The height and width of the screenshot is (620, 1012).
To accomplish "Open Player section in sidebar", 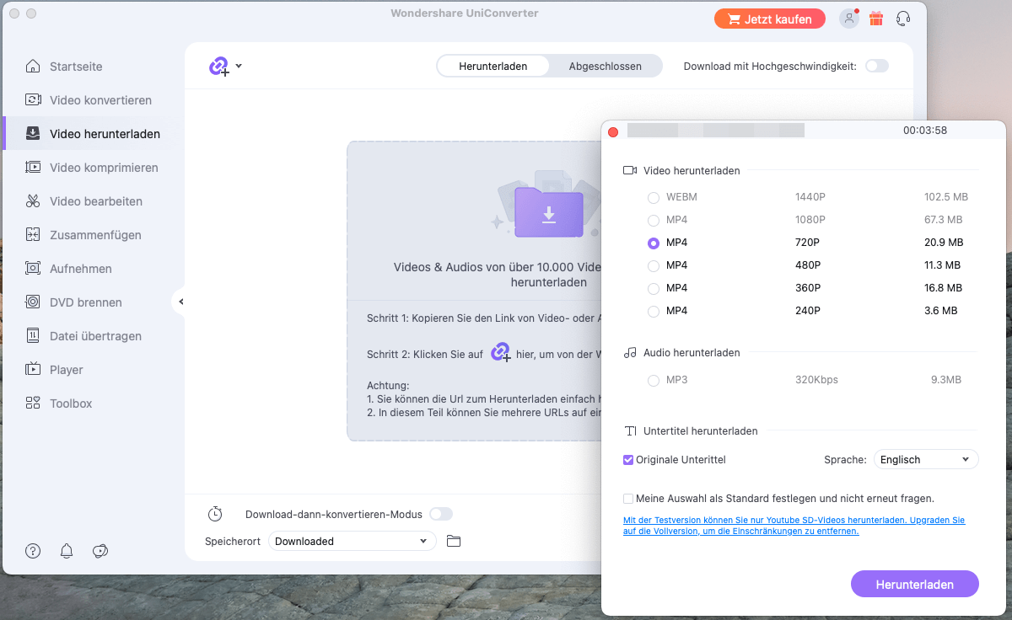I will 67,370.
